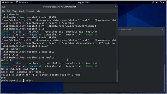The image size is (167, 94).
Task: Click the power icon in top bar
Action: click(x=160, y=2)
